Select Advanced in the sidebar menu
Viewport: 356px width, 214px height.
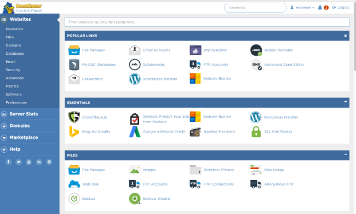pyautogui.click(x=15, y=78)
